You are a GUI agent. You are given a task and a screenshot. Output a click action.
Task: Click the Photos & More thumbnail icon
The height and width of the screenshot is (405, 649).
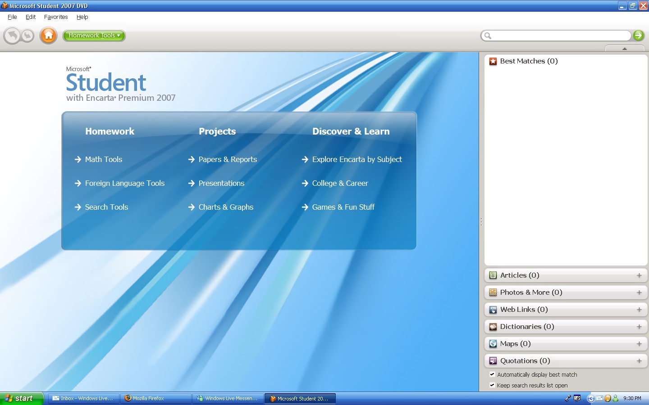click(492, 292)
